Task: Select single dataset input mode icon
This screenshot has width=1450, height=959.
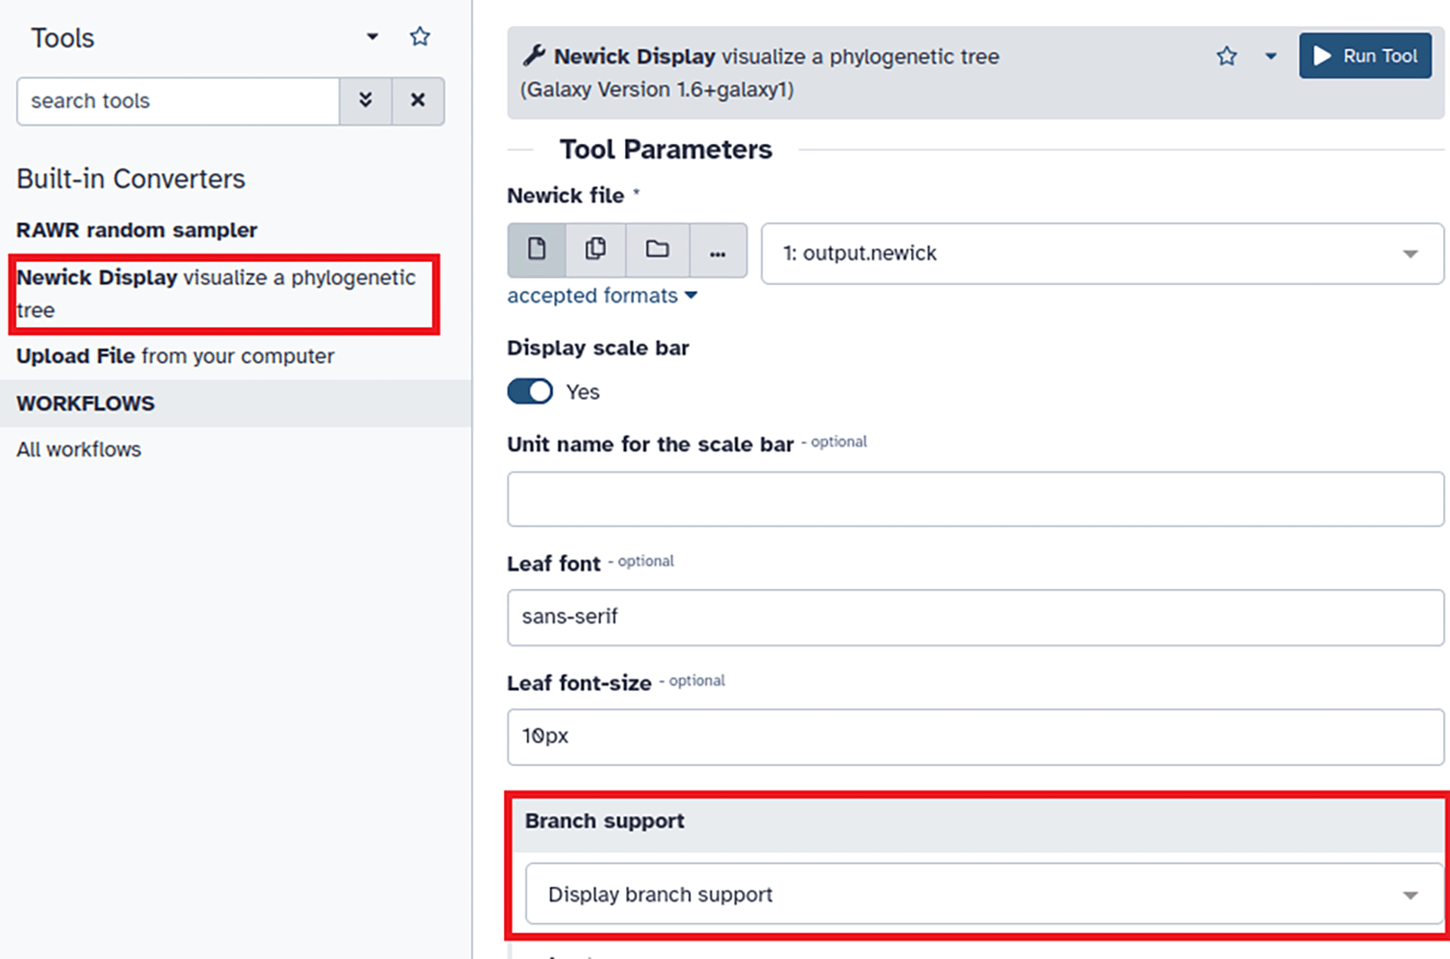Action: [537, 251]
